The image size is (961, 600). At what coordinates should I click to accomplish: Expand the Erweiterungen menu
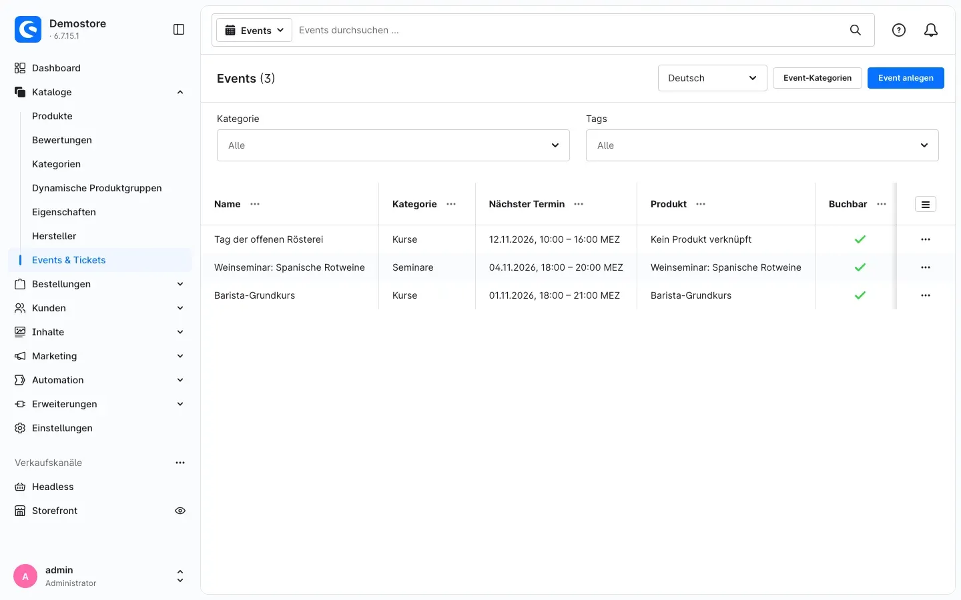coord(180,404)
